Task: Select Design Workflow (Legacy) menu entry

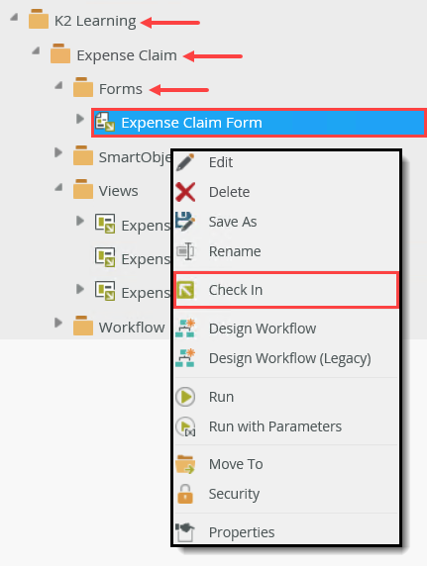Action: [x=287, y=358]
